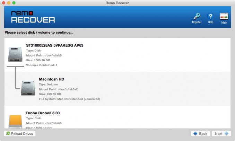Proceed with the Next button
Image resolution: width=235 pixels, height=141 pixels.
pos(221,133)
